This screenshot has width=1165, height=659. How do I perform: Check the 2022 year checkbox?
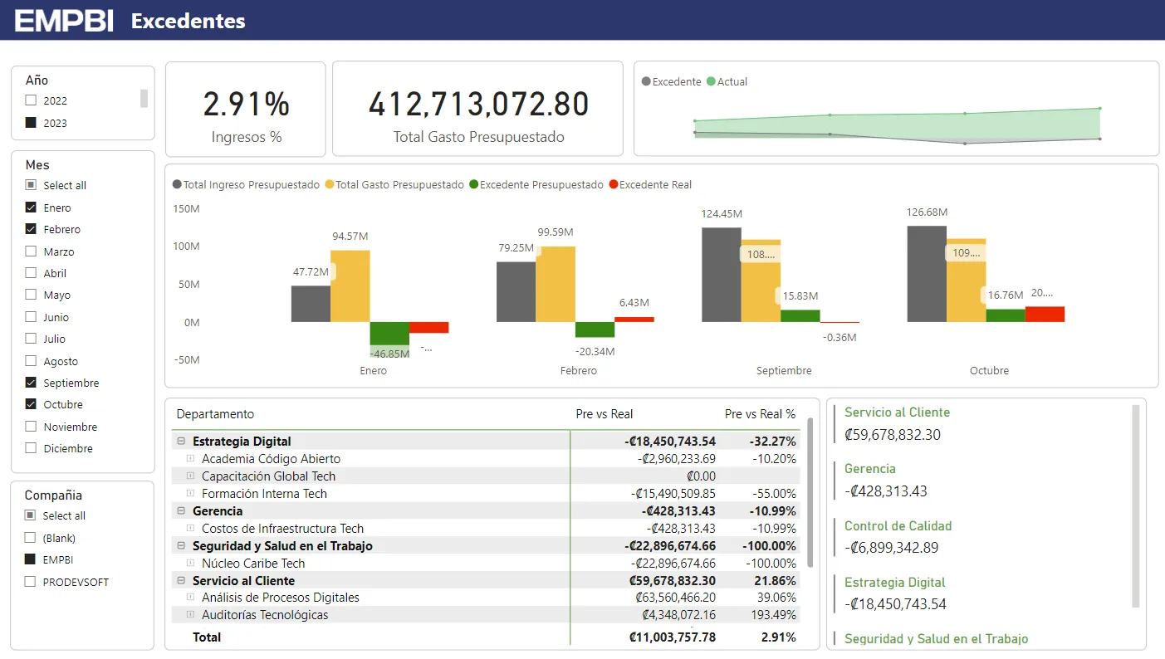pyautogui.click(x=32, y=100)
